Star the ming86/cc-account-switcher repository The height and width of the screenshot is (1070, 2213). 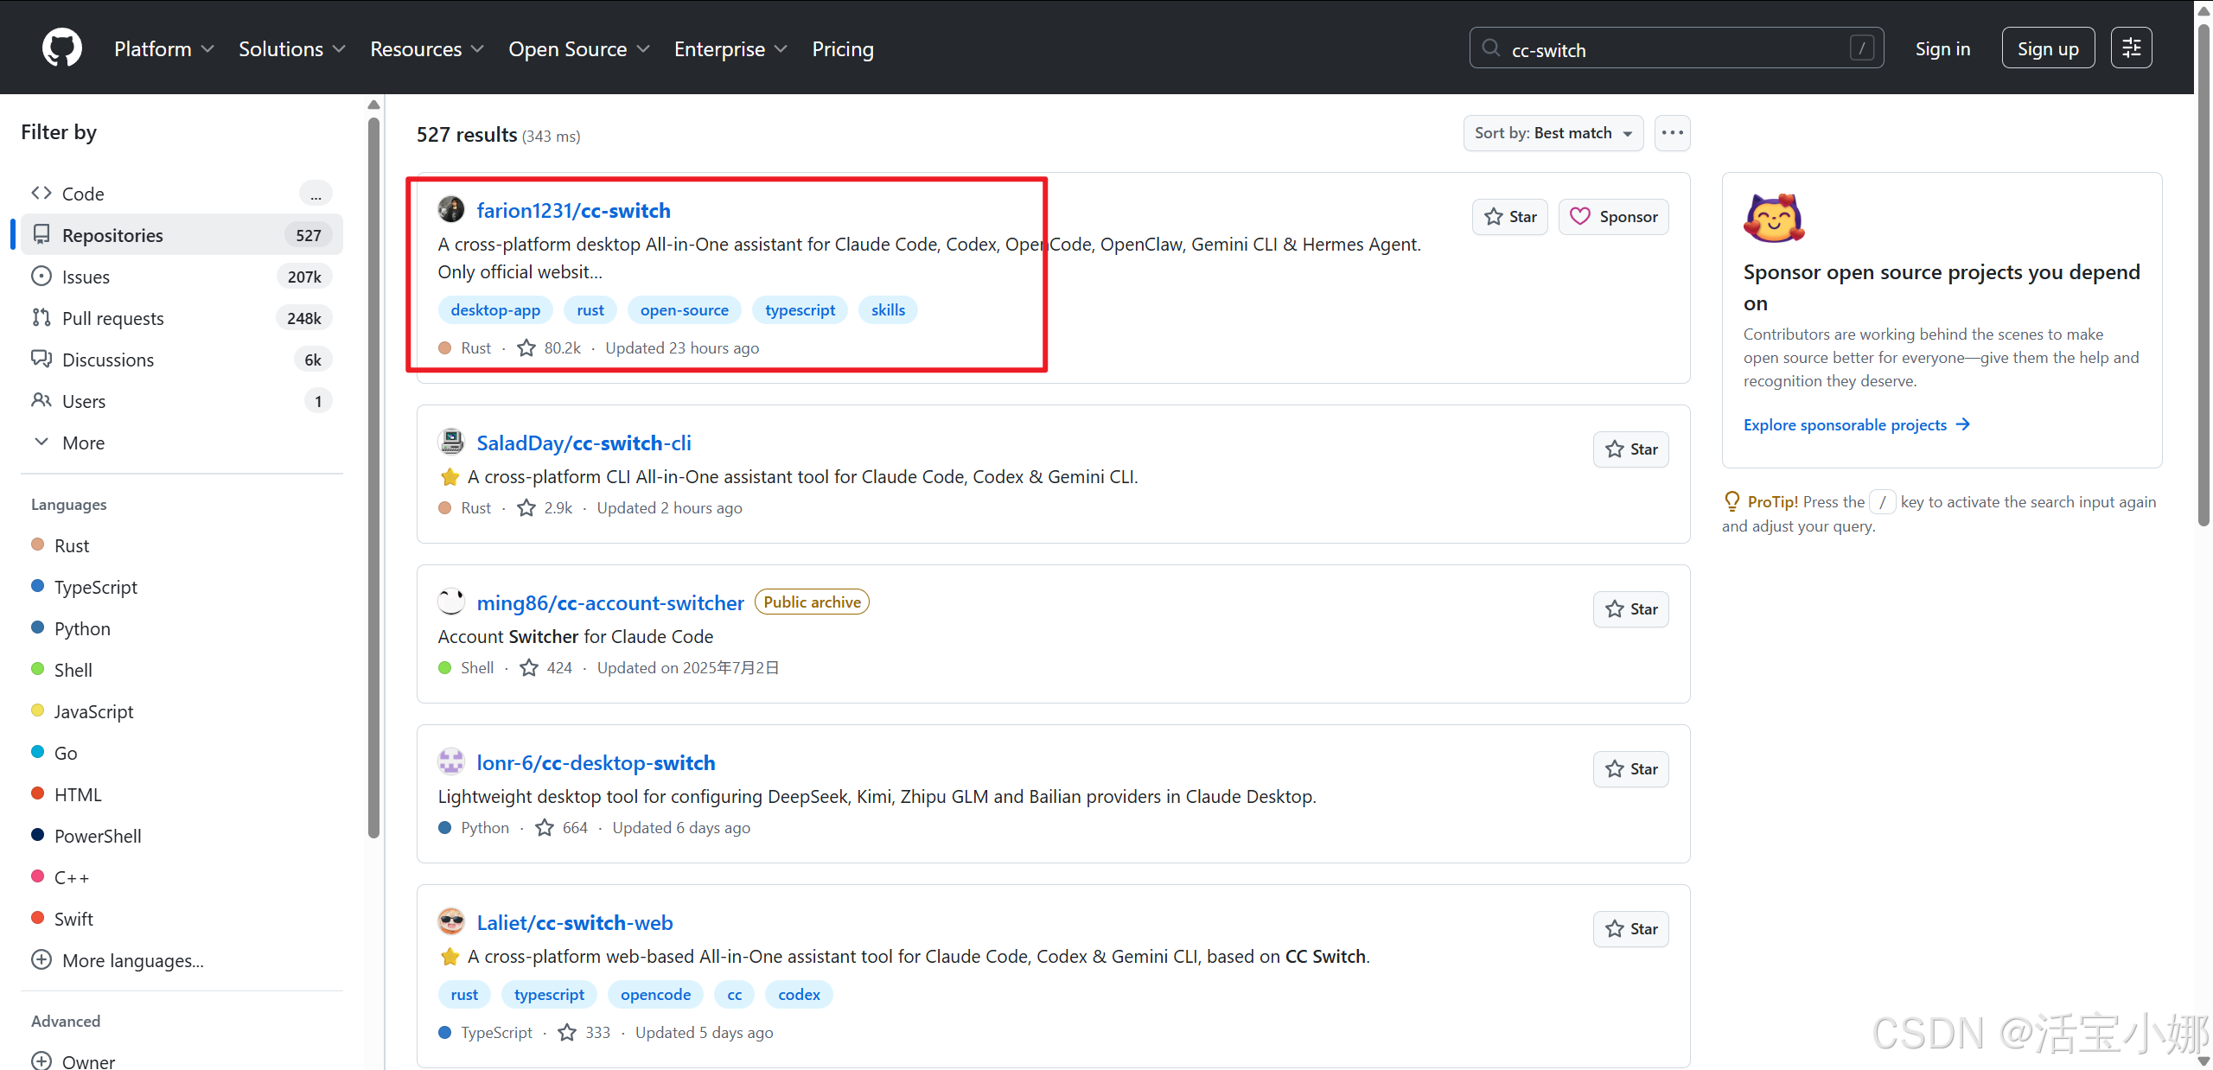pos(1631,609)
